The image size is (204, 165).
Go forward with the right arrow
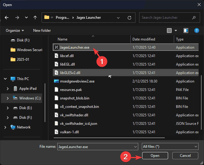pos(17,18)
